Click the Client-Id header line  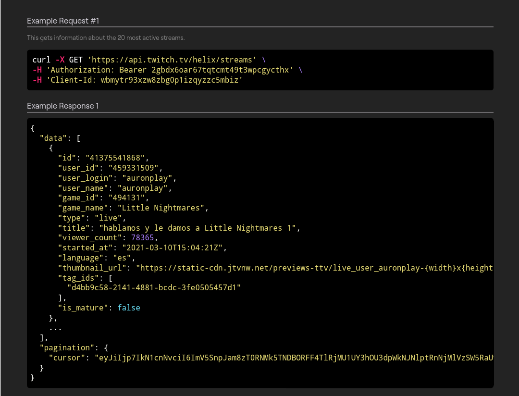[137, 80]
